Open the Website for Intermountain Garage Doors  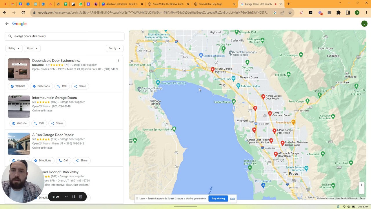19,123
